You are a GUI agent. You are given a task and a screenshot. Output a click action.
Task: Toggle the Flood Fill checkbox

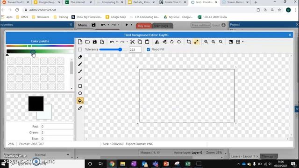[149, 49]
